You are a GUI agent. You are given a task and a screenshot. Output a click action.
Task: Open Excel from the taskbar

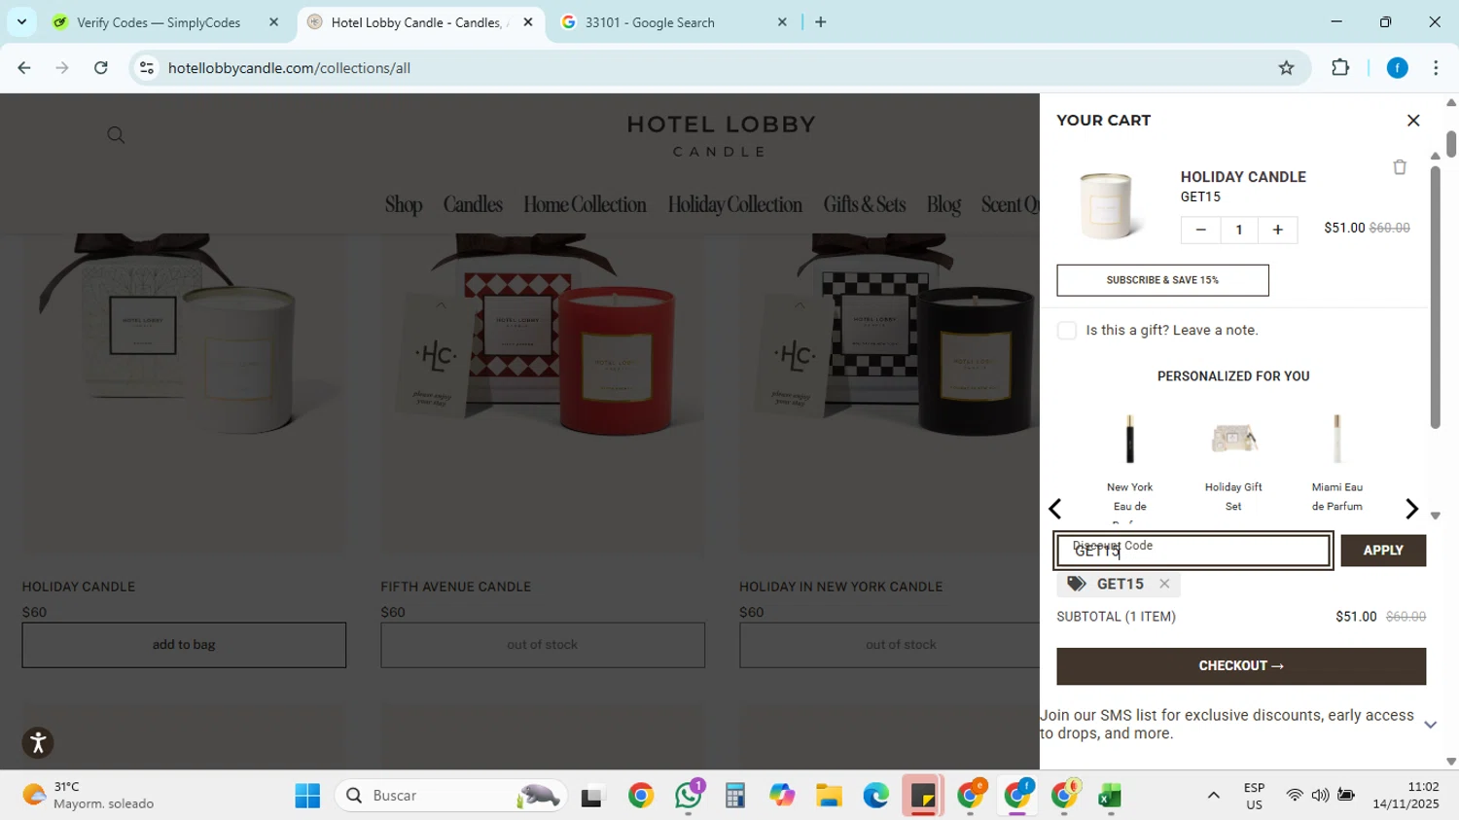coord(1110,796)
